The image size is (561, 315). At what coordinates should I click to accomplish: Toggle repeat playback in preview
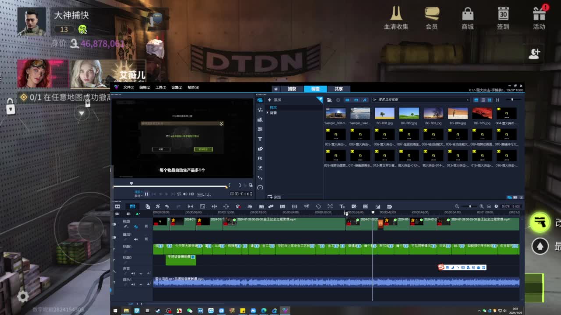click(x=179, y=194)
